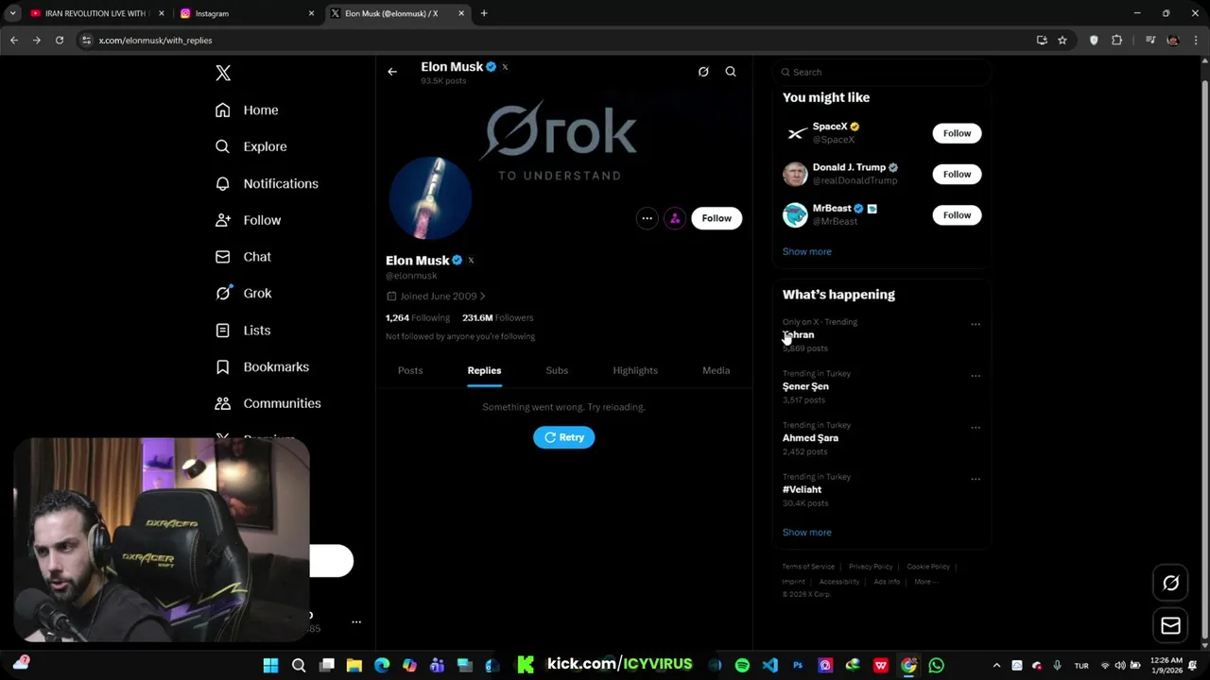Click the Retry button
Viewport: 1210px width, 680px height.
click(x=564, y=437)
